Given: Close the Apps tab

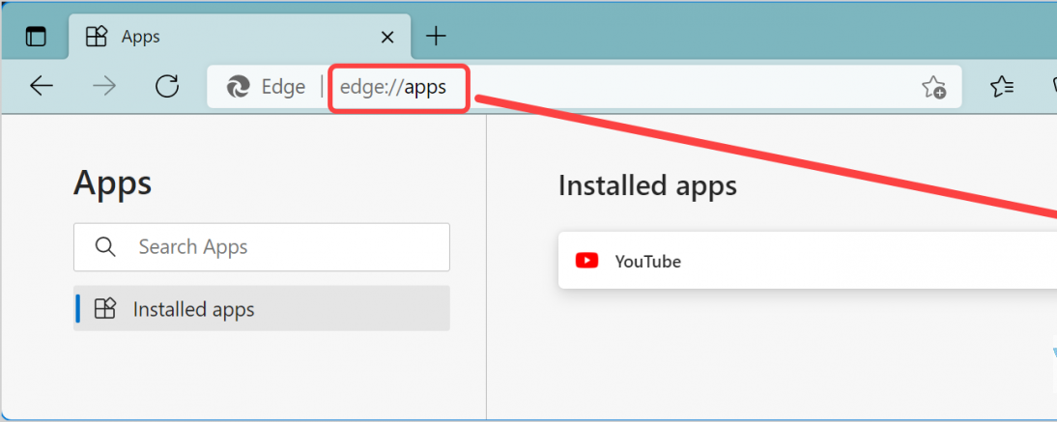Looking at the screenshot, I should [x=387, y=38].
